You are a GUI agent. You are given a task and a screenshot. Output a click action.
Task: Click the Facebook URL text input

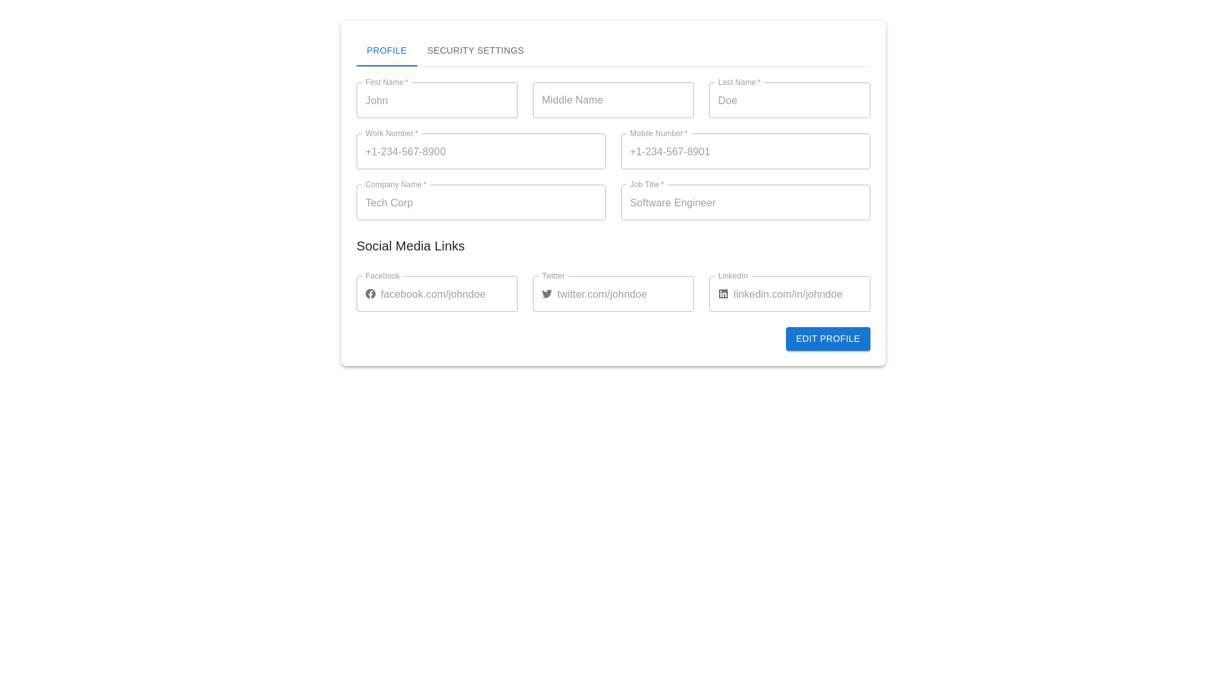click(445, 294)
